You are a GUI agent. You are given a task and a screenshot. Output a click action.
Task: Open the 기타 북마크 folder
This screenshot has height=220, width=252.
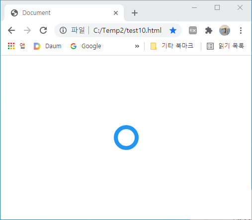[172, 46]
